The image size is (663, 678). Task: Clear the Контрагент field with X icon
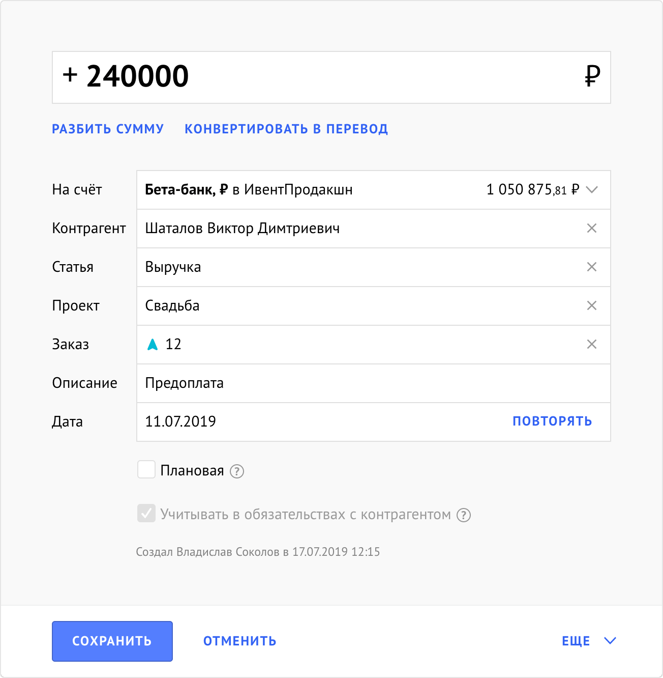pos(591,229)
